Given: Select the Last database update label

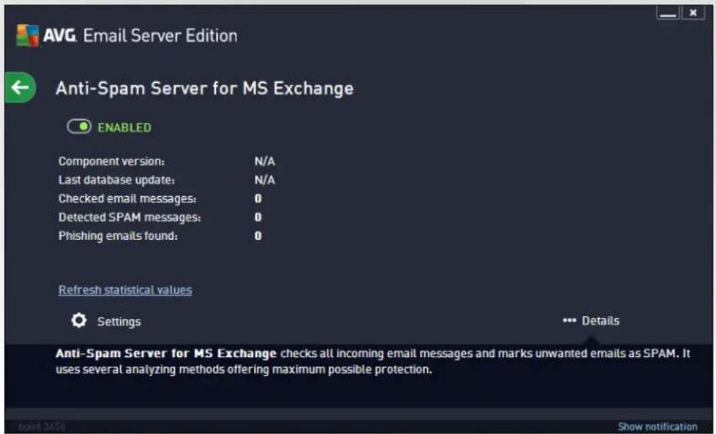Looking at the screenshot, I should pyautogui.click(x=116, y=180).
